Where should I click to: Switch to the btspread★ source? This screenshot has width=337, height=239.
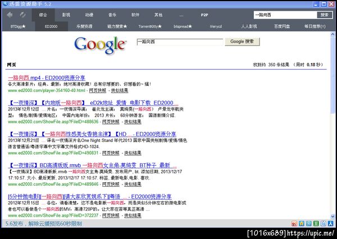coord(183,26)
